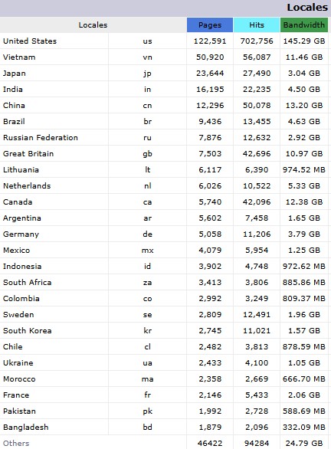Select South Africa row label
This screenshot has height=449, width=331.
pos(28,282)
